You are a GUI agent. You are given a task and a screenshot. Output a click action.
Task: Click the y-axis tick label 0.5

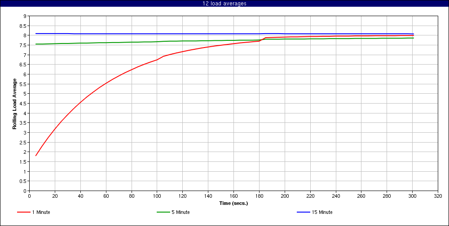pyautogui.click(x=23, y=181)
